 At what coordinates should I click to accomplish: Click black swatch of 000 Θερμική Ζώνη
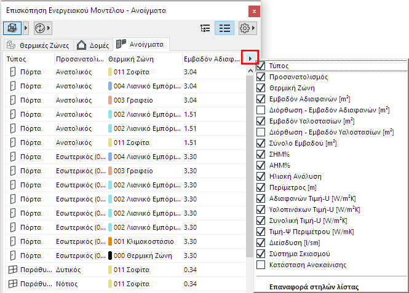coord(110,256)
